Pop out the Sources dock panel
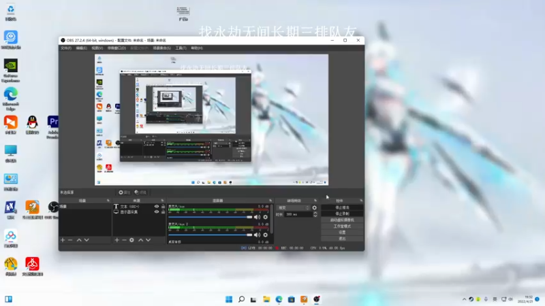 point(162,201)
